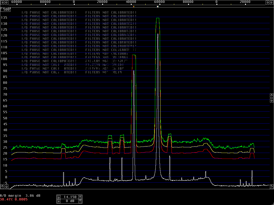
Task: Click the up arrow below the -5 dB label
Action: point(2,186)
